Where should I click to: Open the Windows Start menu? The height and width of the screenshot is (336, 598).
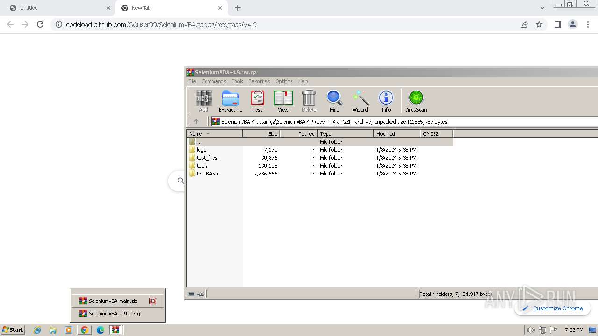click(x=13, y=329)
